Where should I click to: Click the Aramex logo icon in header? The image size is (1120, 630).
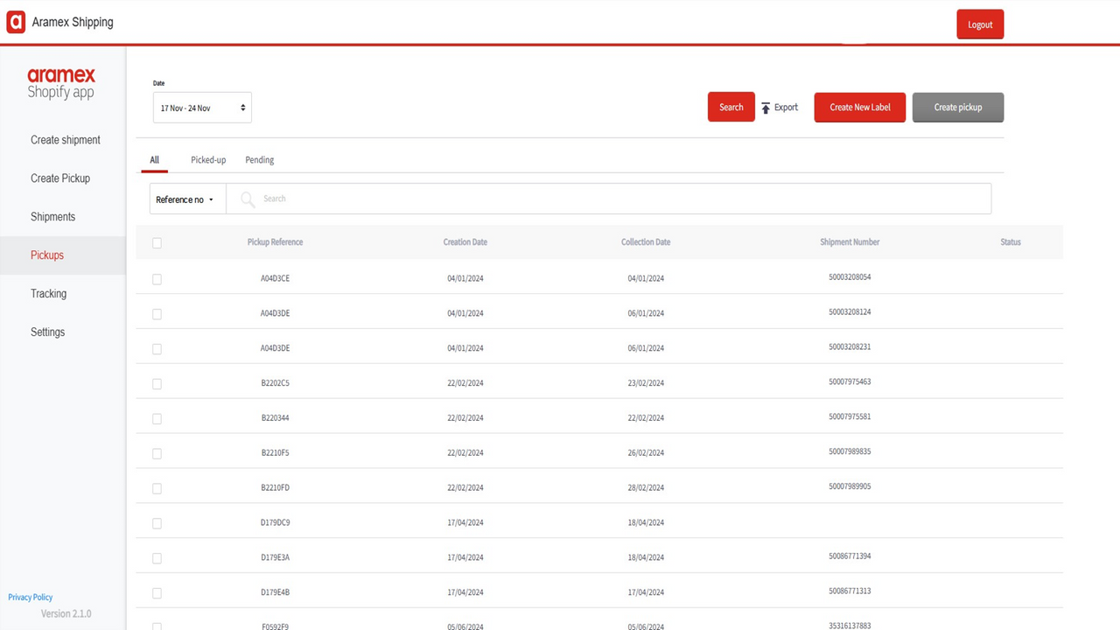point(16,22)
